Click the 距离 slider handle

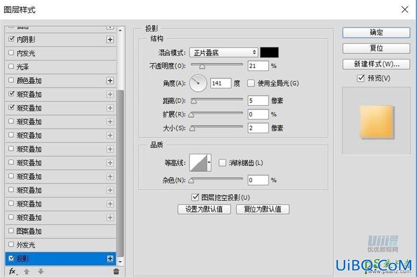(x=194, y=101)
